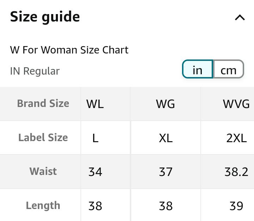
Task: Click the Label Size row header
Action: coord(43,138)
